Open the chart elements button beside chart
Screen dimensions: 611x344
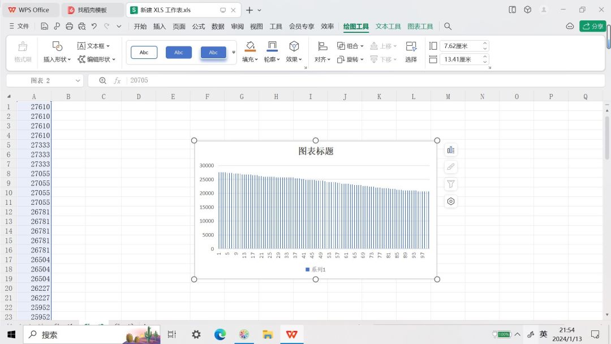click(451, 150)
